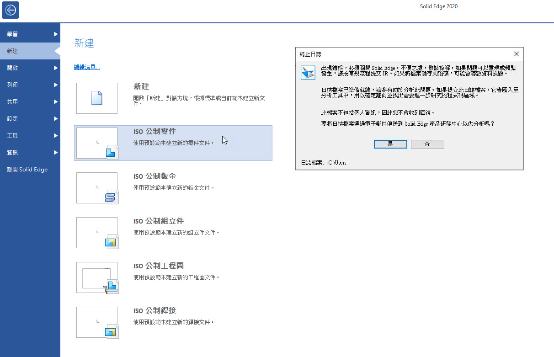Viewport: 554px width, 357px height.
Task: Click description 使用預設範本建立新的零件文件。
Action: pyautogui.click(x=174, y=143)
